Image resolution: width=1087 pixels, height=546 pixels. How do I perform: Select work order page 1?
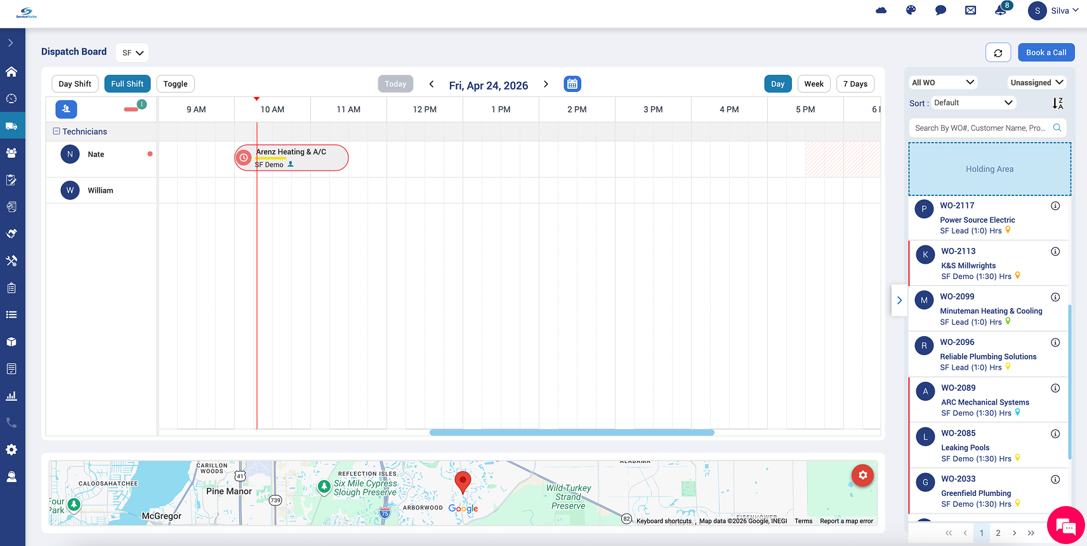coord(982,533)
